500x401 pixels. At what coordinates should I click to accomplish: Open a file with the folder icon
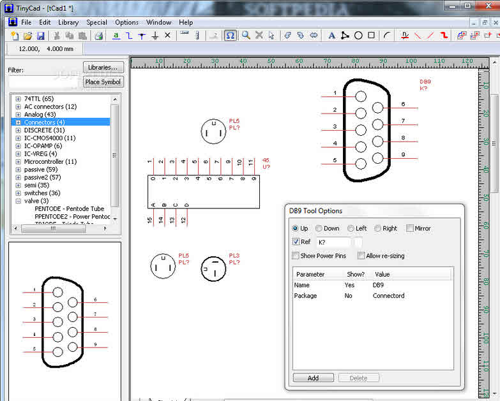[27, 36]
